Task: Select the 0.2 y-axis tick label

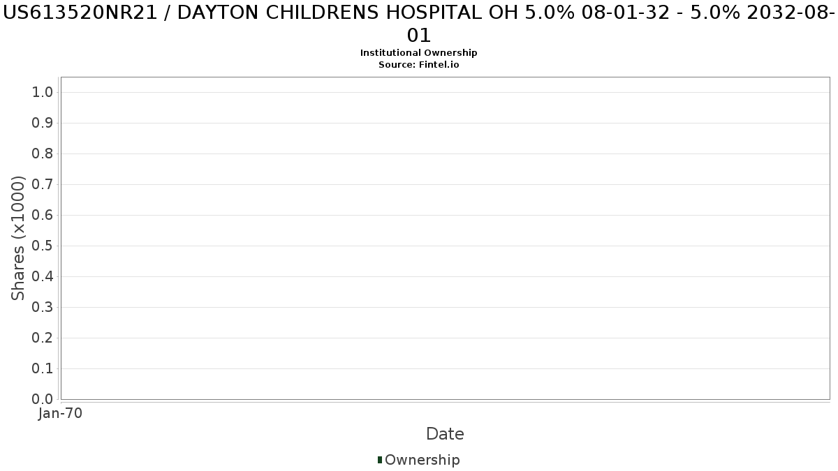Action: (x=43, y=338)
